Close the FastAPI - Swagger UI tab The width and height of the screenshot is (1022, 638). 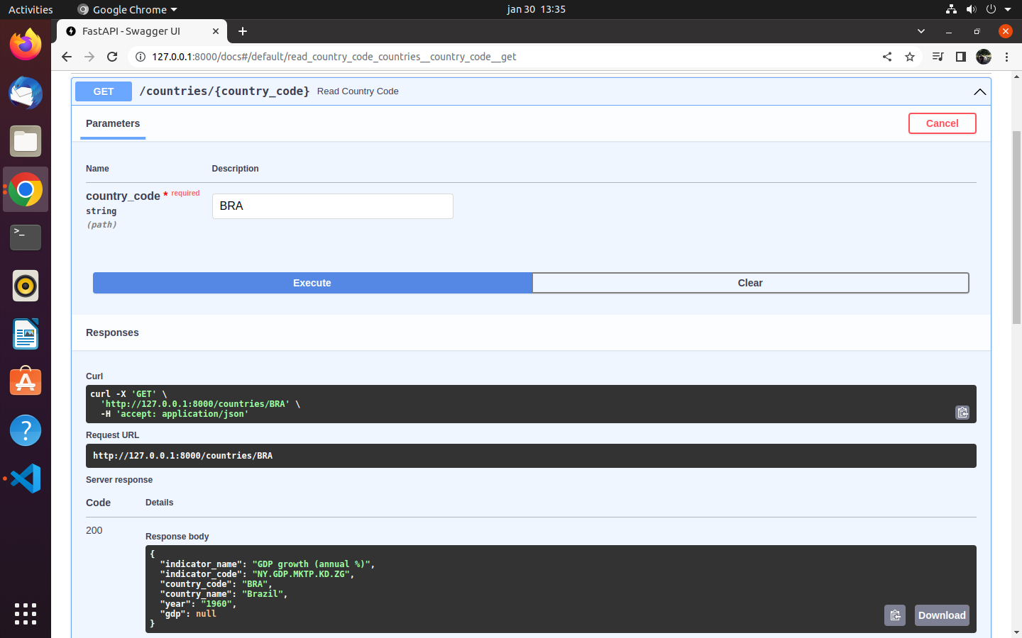pyautogui.click(x=216, y=31)
